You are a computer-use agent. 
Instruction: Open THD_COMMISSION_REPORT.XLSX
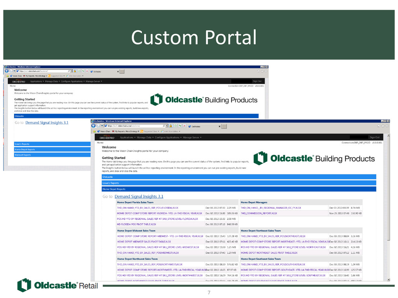click(259, 213)
